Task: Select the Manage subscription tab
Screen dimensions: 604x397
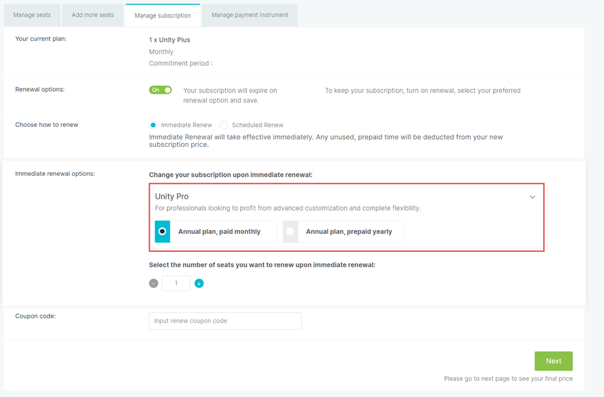Action: (162, 16)
